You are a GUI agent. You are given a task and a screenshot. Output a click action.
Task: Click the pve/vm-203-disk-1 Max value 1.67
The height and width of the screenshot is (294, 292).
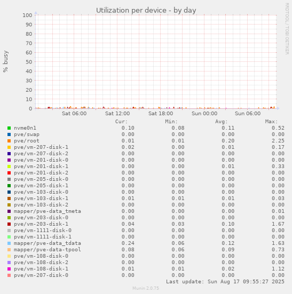(278, 224)
